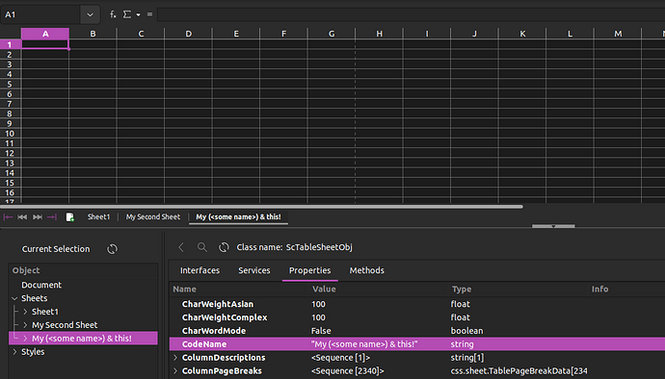Open the Properties tab

[310, 271]
